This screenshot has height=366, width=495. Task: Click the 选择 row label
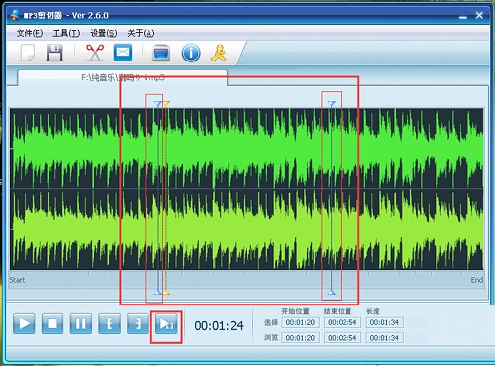tap(271, 322)
